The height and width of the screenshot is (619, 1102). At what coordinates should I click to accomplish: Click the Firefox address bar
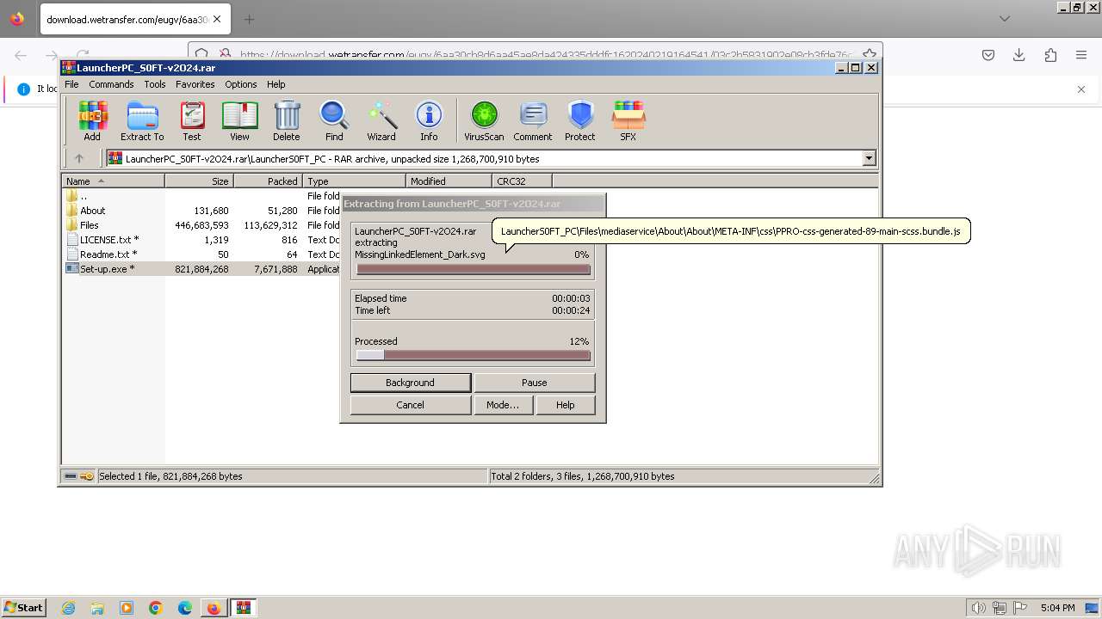click(x=534, y=55)
